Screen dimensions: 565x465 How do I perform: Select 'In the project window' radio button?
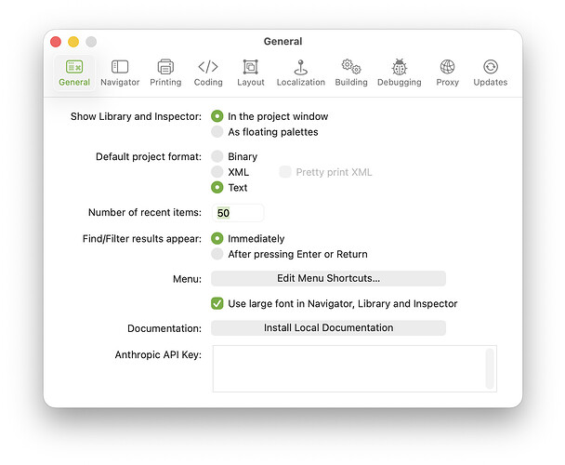click(217, 116)
